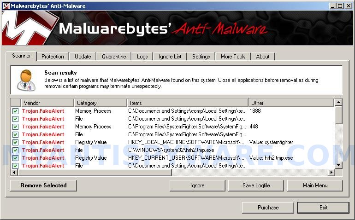Return to Main Menu
The image size is (355, 220).
(315, 185)
